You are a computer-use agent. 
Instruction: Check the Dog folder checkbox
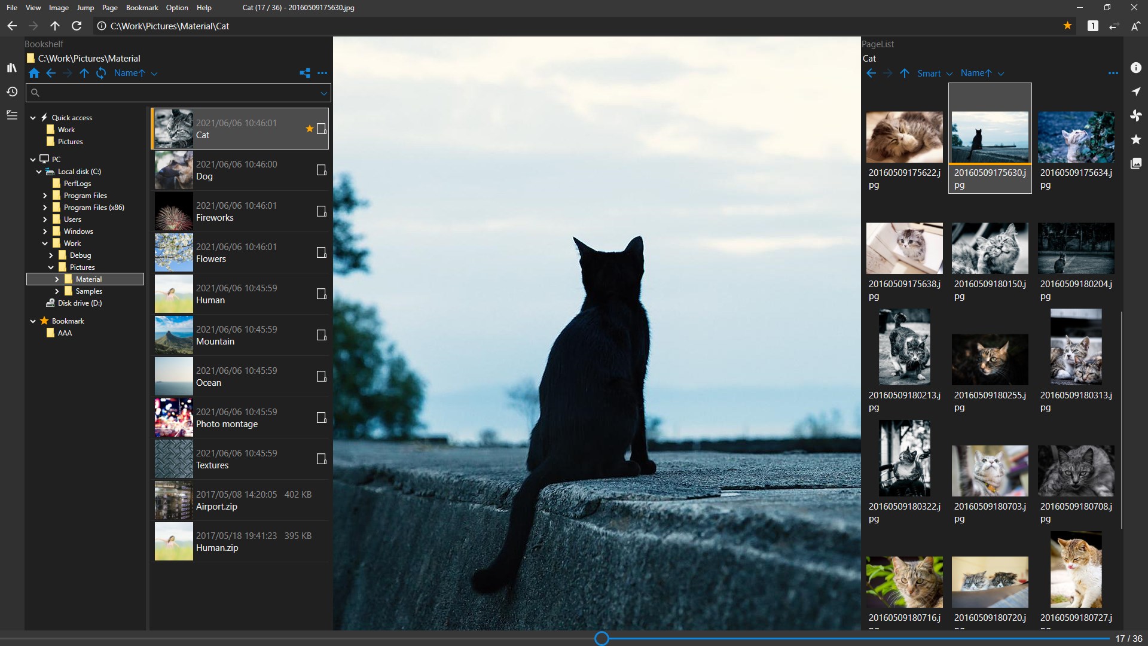coord(321,170)
